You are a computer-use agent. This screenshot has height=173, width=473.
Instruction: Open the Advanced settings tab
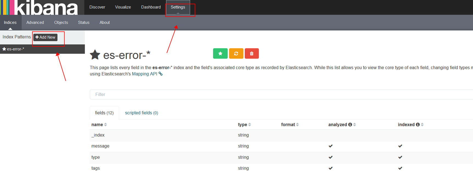(35, 22)
